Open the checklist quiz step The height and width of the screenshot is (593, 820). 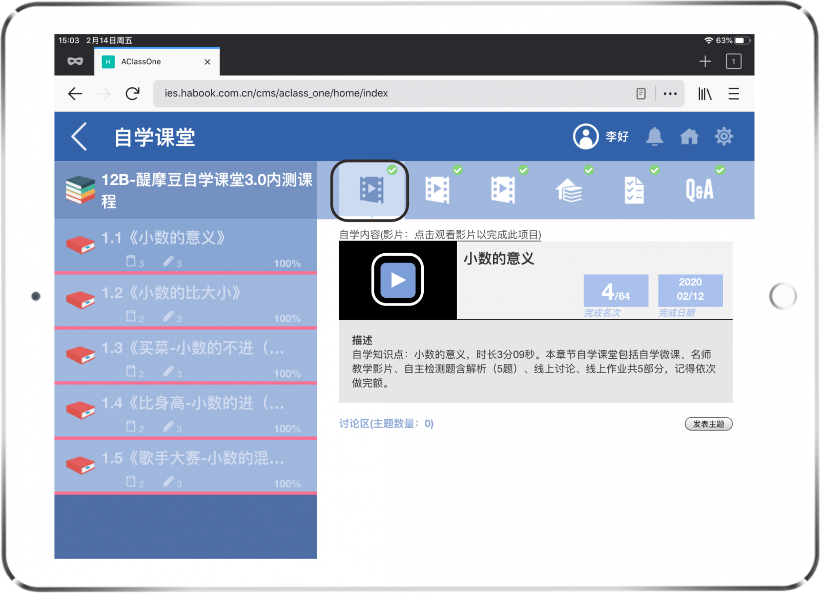pos(634,191)
